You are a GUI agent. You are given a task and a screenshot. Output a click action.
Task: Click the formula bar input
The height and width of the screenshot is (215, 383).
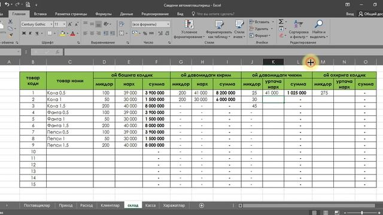pyautogui.click(x=223, y=52)
